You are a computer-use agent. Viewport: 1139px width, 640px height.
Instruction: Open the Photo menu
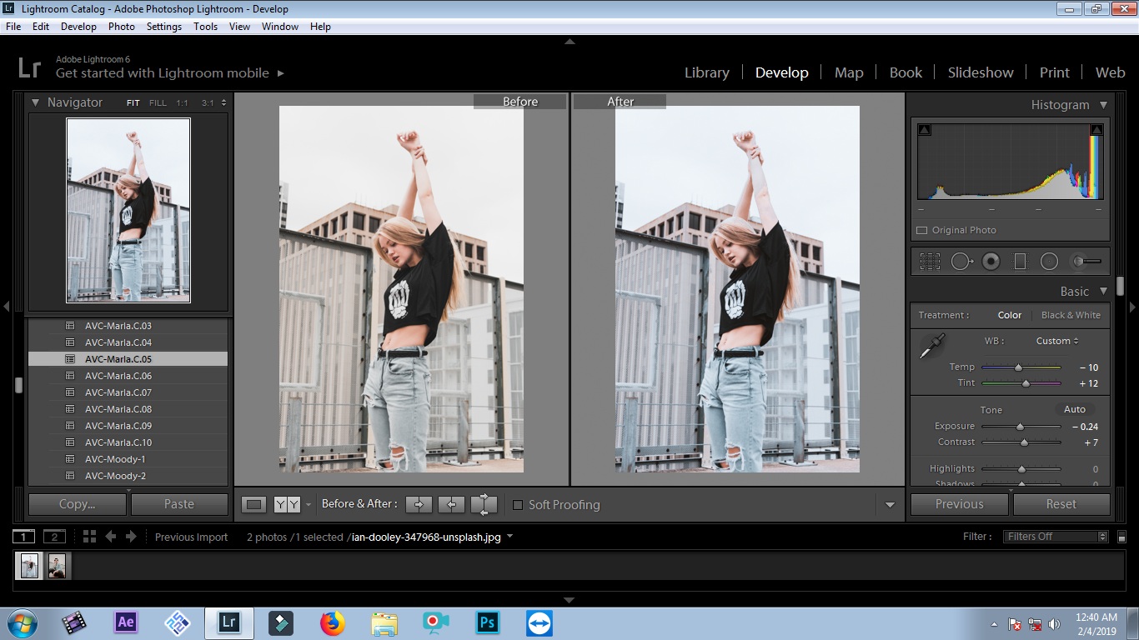pyautogui.click(x=122, y=27)
